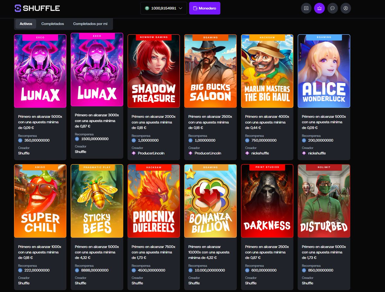The width and height of the screenshot is (385, 292).
Task: Click the balance value 1000,9154991
Action: [x=164, y=8]
